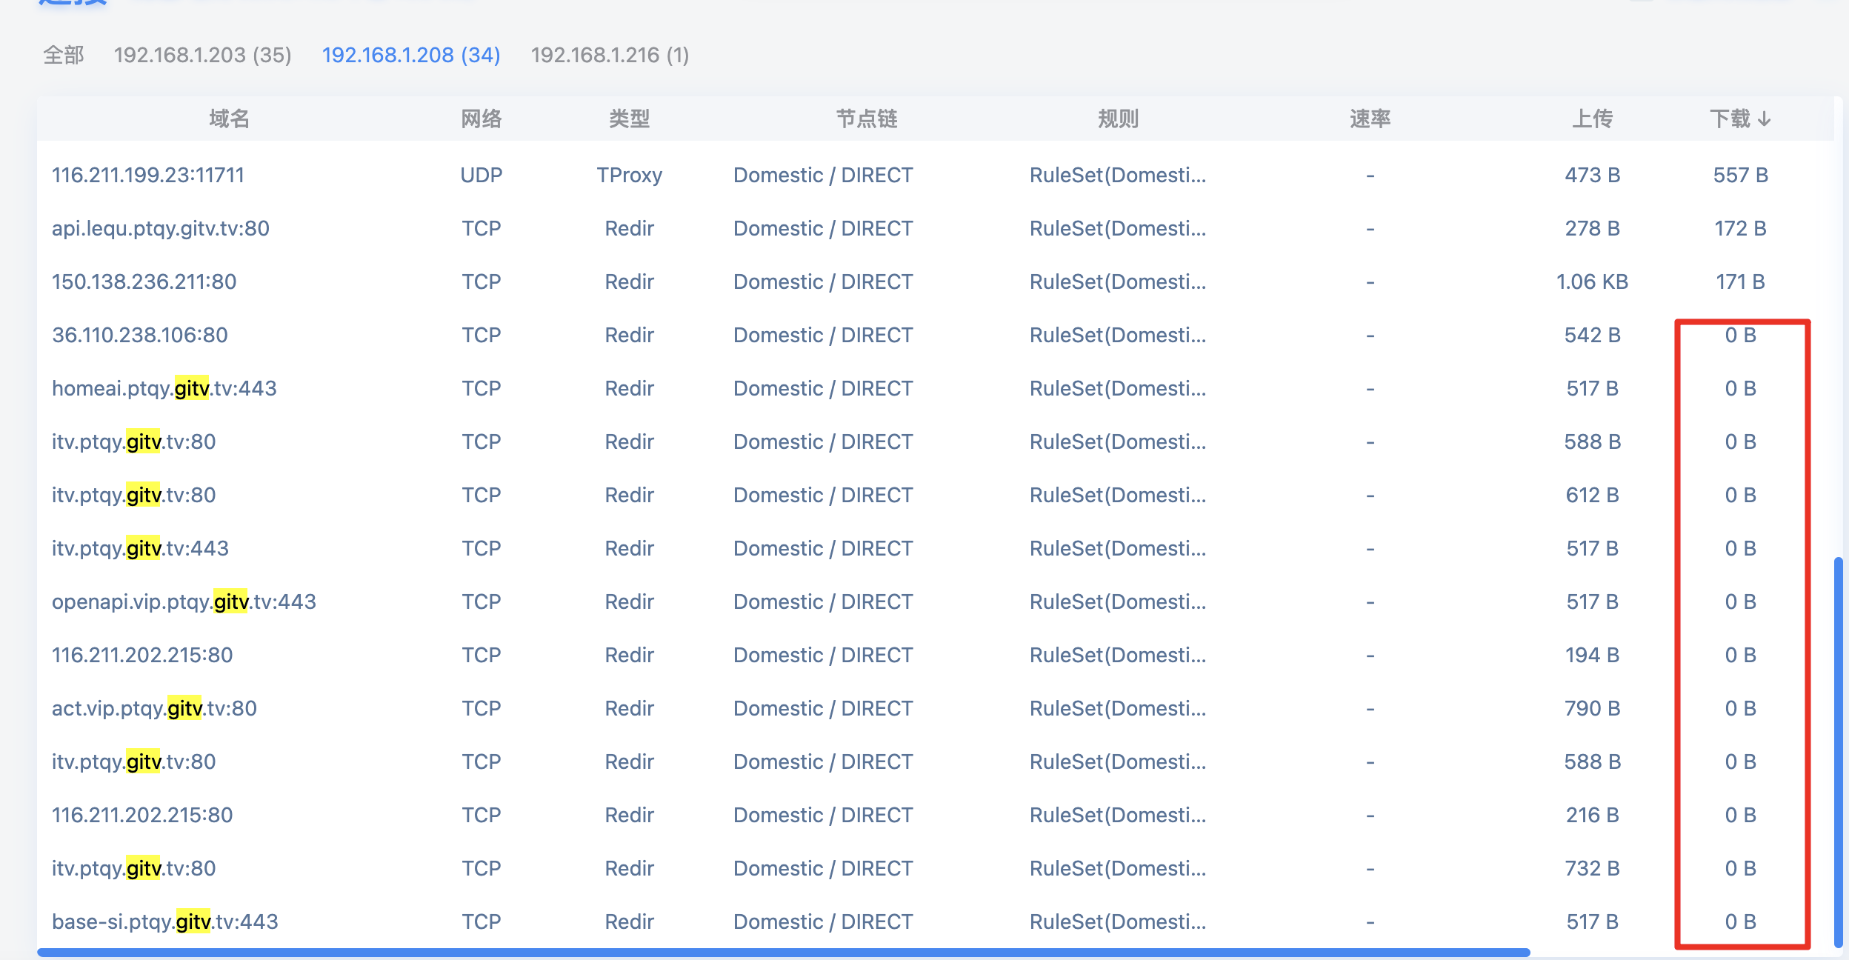Viewport: 1849px width, 960px height.
Task: Open the homeai.ptqy.gitv.tv:443 connection row
Action: [164, 388]
